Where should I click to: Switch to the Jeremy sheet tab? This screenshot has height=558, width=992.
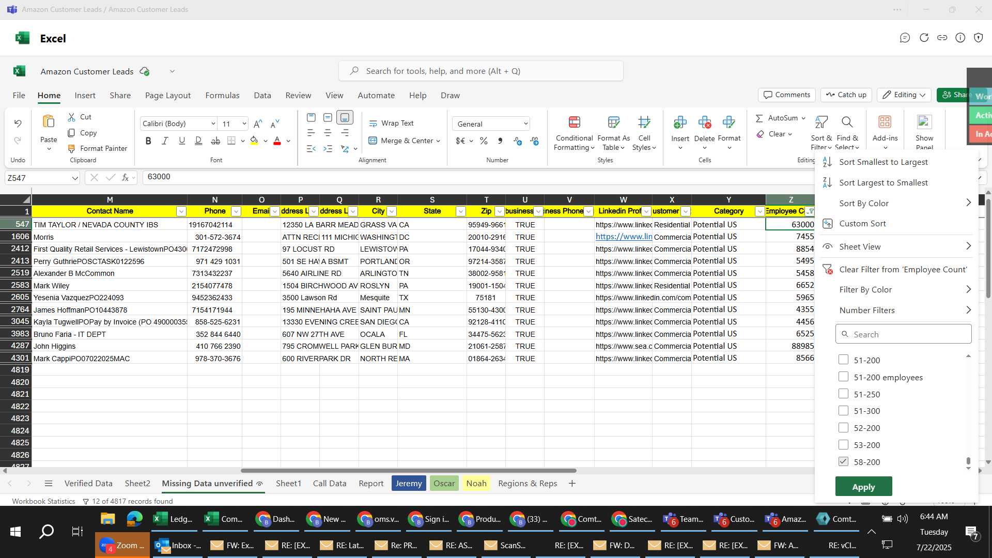(409, 483)
